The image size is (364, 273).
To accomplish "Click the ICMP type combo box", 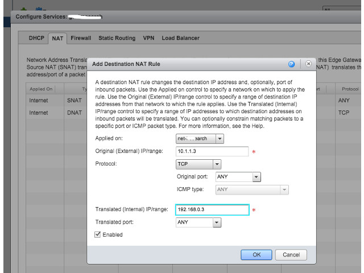I will [x=252, y=189].
